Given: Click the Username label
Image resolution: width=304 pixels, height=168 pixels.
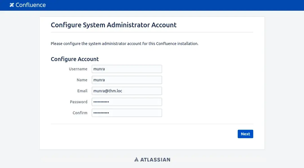Looking at the screenshot, I should [x=78, y=69].
